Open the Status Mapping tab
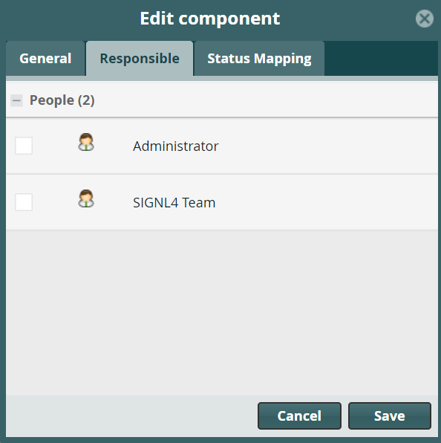 click(259, 59)
